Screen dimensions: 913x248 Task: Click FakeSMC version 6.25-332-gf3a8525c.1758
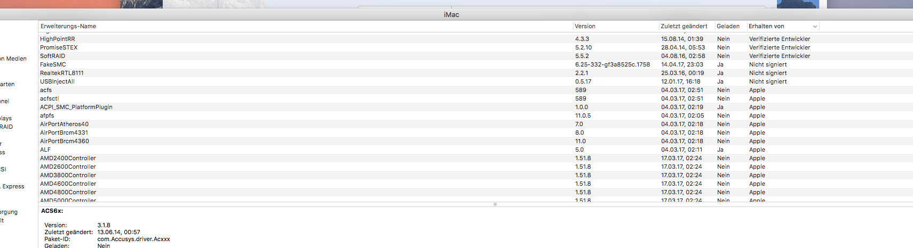[x=613, y=64]
